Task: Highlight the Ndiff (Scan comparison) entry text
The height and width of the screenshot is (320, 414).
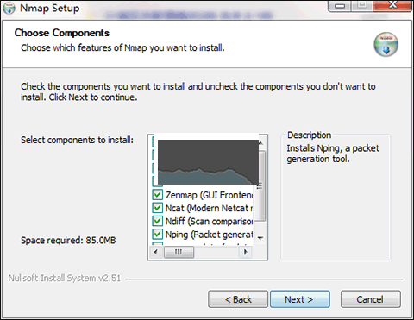Action: tap(210, 221)
